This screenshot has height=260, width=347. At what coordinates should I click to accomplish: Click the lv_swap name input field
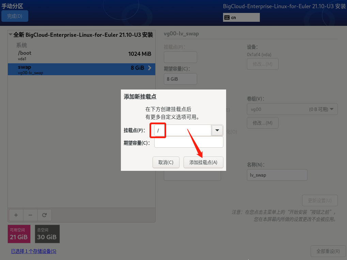(x=277, y=175)
